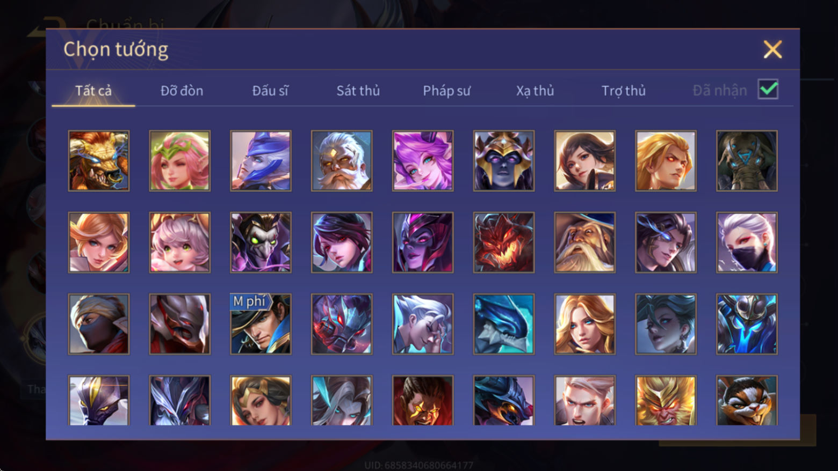Screen dimensions: 838x471
Task: Uncheck the 'Đã nhận' checkbox
Action: (768, 89)
